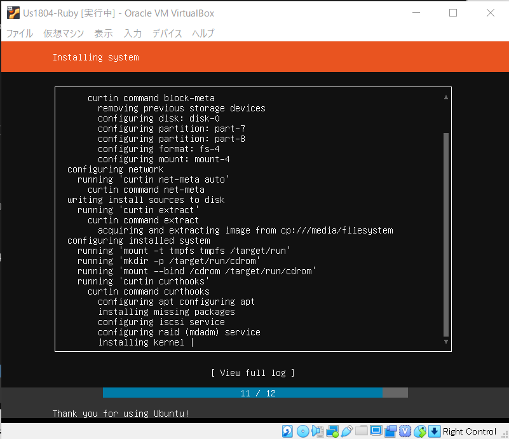Click the keyboard capture down-arrow icon

[x=435, y=431]
